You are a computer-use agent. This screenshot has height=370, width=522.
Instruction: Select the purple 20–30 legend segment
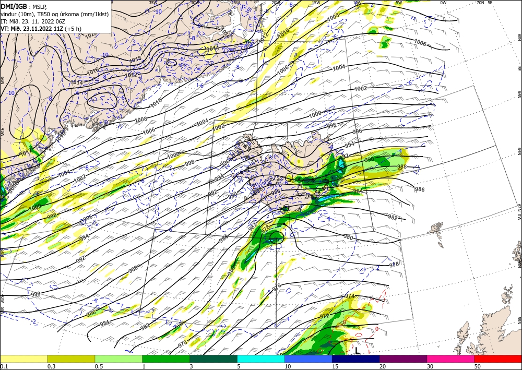coord(403,359)
